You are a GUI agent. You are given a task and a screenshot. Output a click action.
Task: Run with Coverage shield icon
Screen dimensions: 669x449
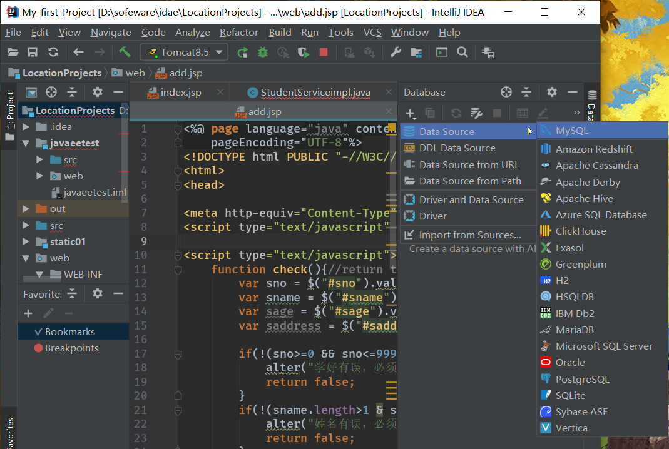click(x=304, y=52)
